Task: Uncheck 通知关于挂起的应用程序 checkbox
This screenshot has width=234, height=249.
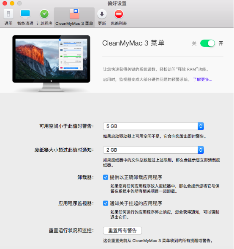Action: pyautogui.click(x=106, y=203)
